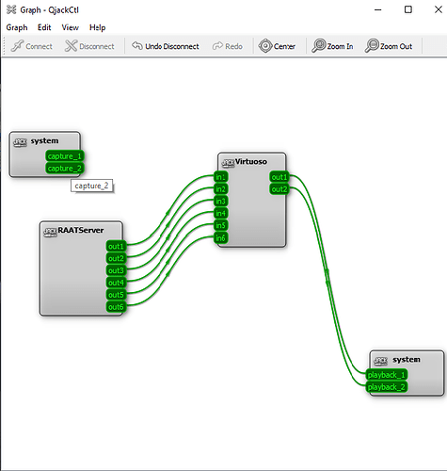Image resolution: width=447 pixels, height=471 pixels.
Task: Click the Zoom Out magnifier icon
Action: [372, 46]
